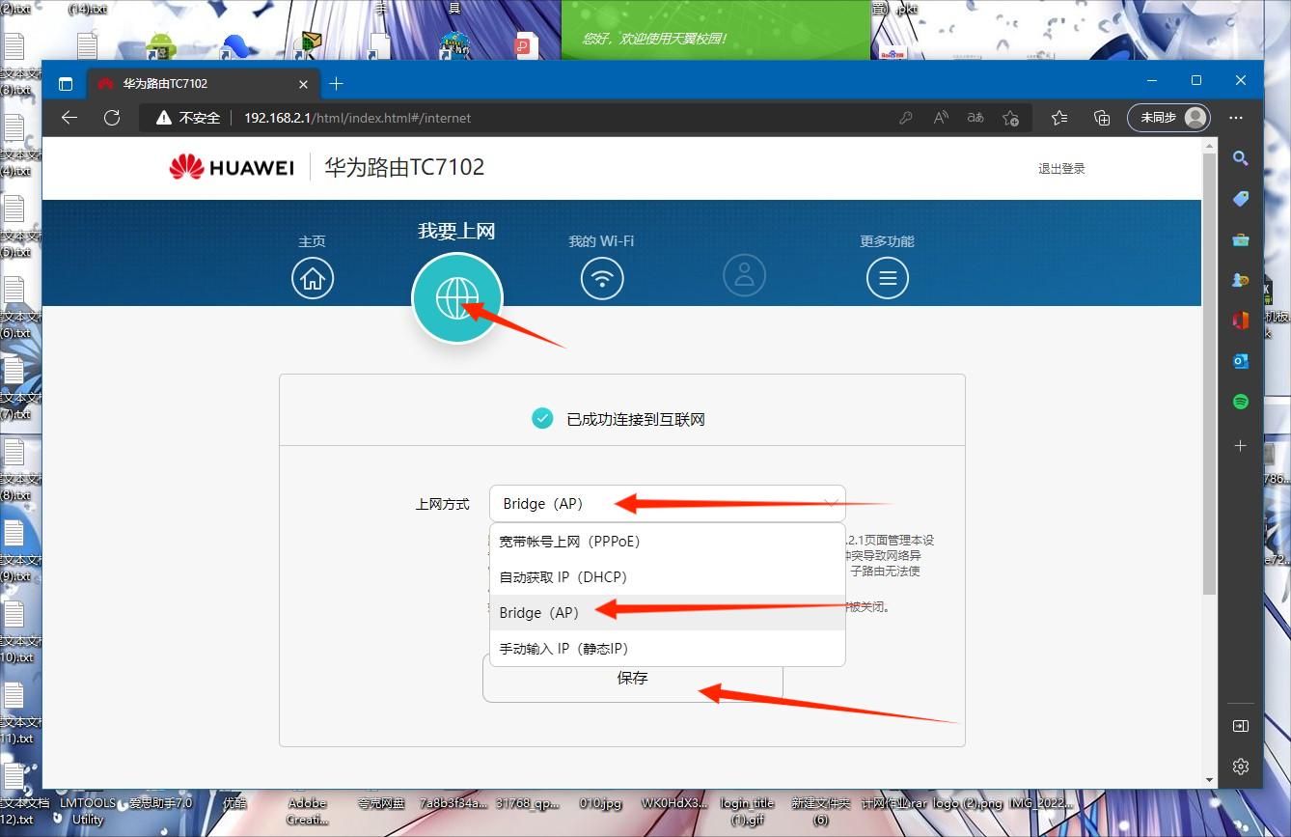
Task: Open the 更多功能 hamburger icon
Action: [887, 277]
